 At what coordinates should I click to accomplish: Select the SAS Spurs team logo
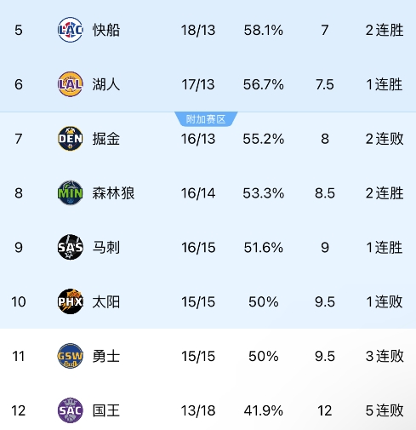click(x=70, y=247)
